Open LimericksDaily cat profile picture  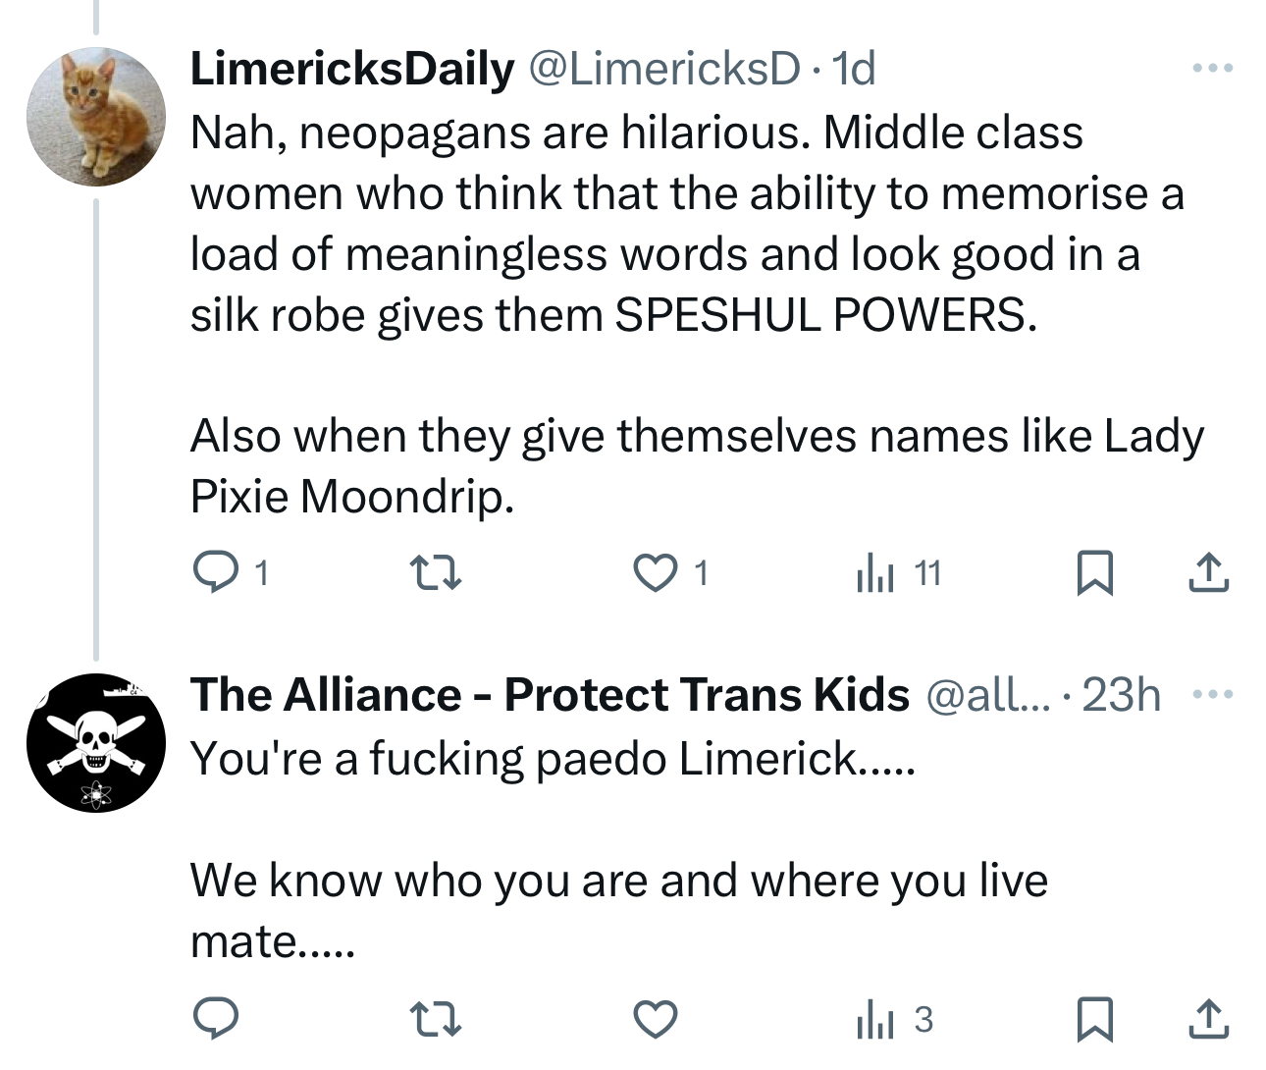pyautogui.click(x=96, y=116)
